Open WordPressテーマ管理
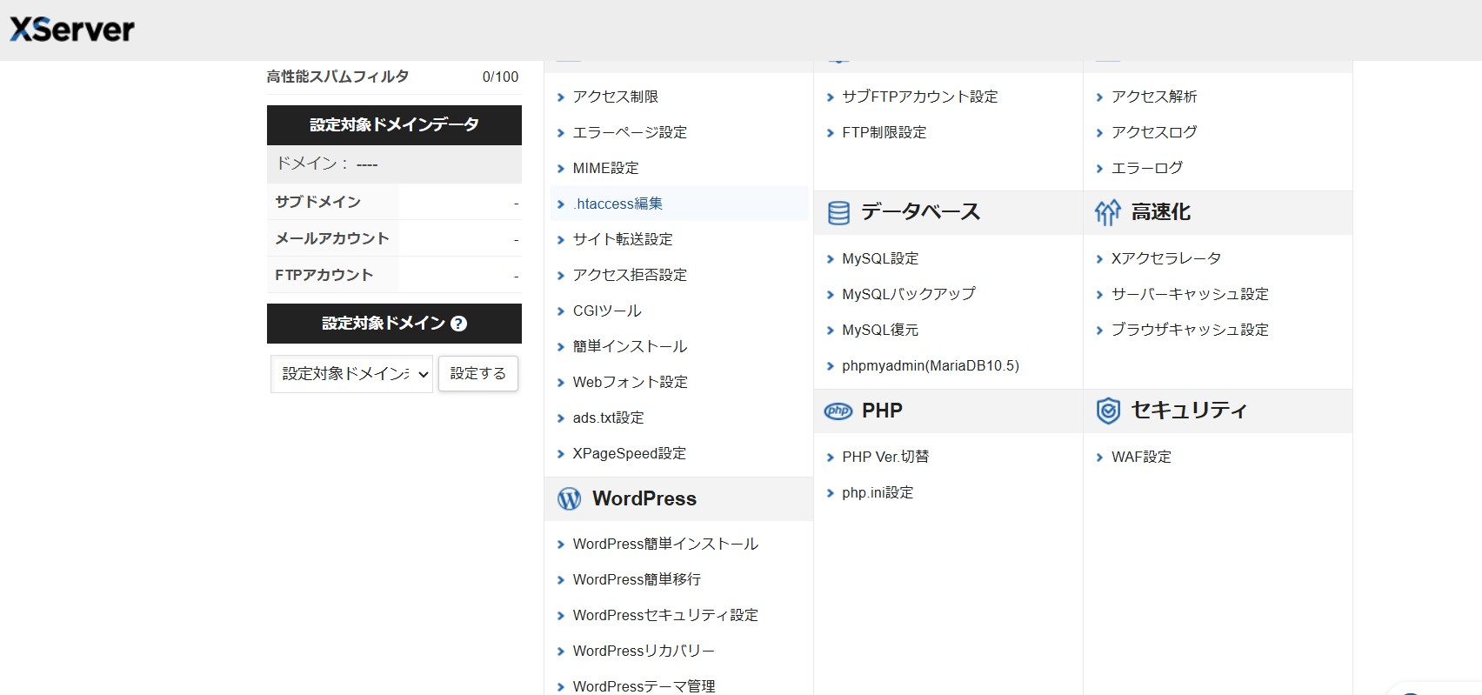Image resolution: width=1482 pixels, height=695 pixels. (644, 685)
